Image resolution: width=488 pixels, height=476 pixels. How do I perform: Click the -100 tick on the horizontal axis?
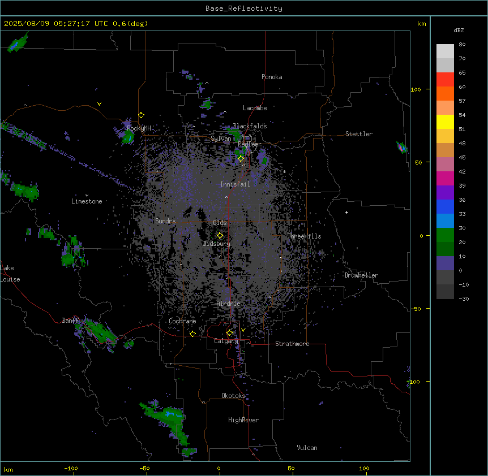[x=71, y=468]
